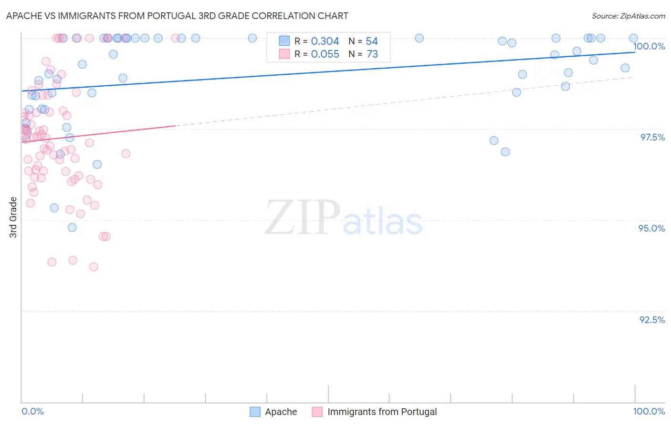The height and width of the screenshot is (425, 671).
Task: Click the chart title text
Action: tap(177, 16)
